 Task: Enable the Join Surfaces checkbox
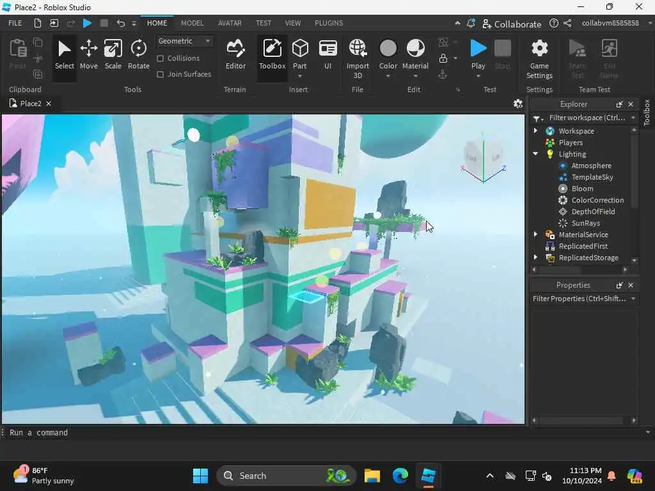point(160,74)
